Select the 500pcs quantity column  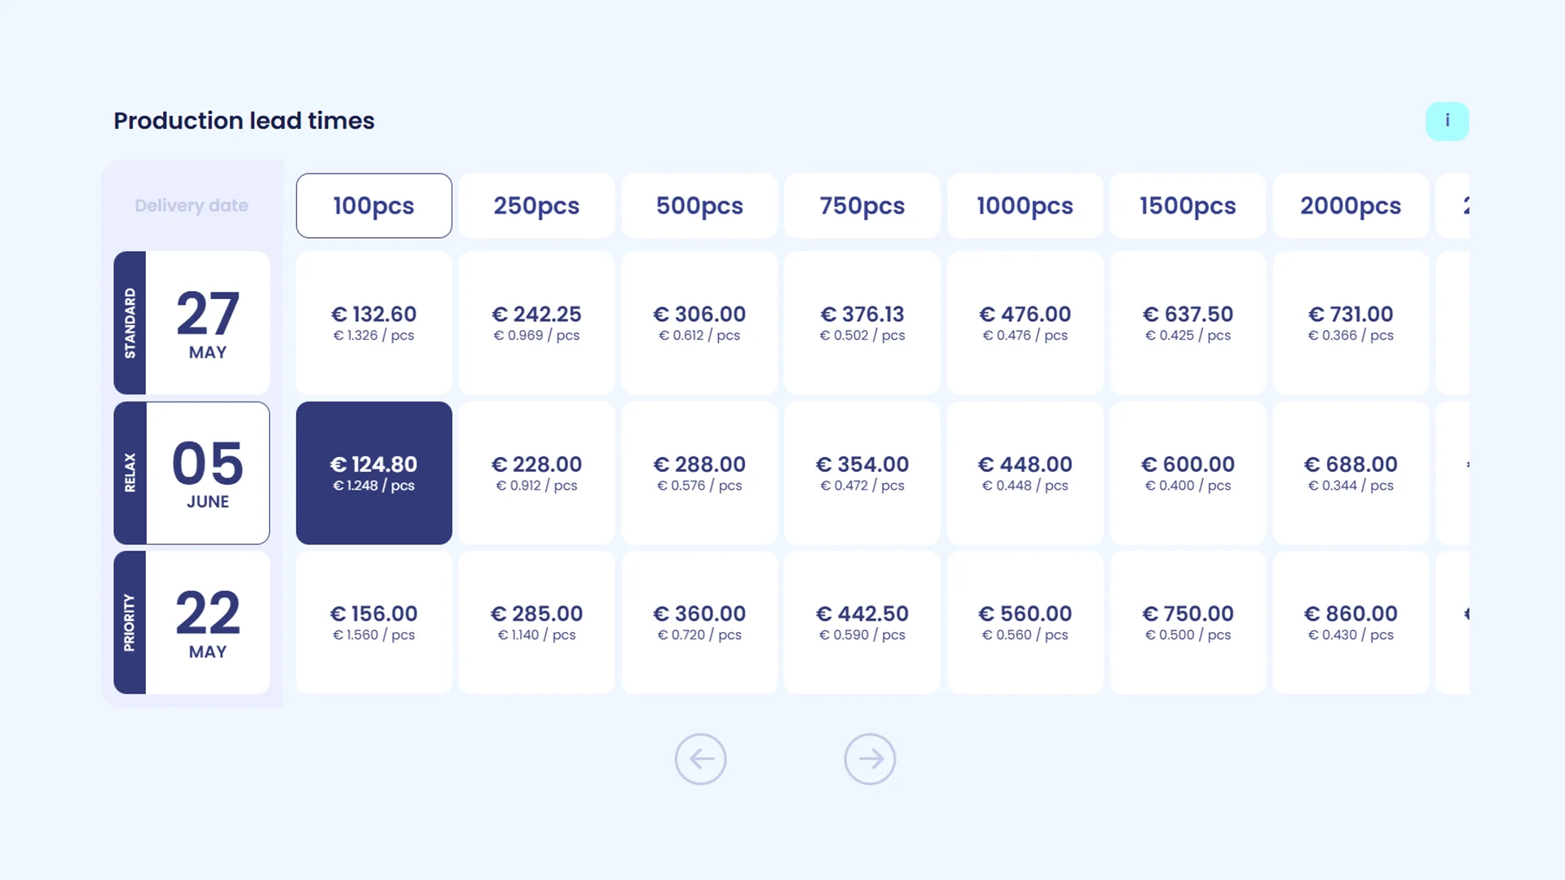tap(699, 205)
